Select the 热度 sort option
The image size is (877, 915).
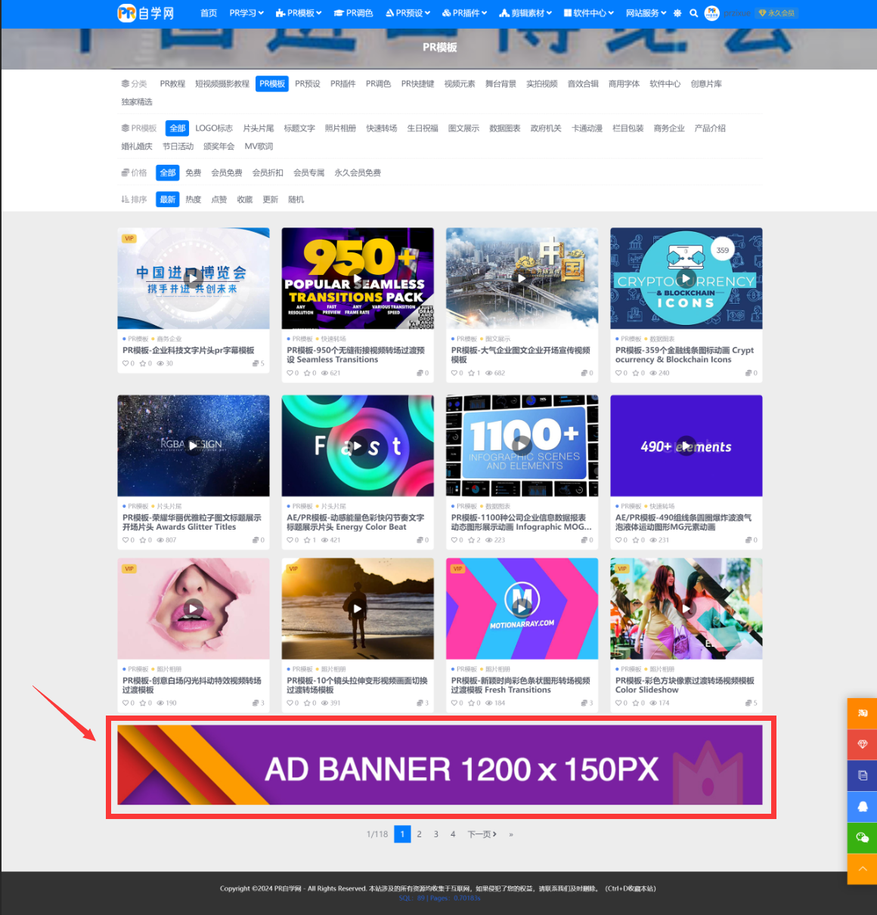[x=194, y=199]
